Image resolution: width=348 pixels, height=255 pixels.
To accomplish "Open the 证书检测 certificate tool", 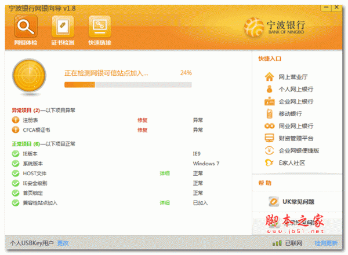I will 63,26.
